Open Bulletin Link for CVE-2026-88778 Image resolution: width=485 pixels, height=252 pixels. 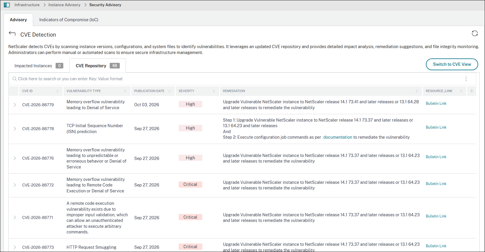click(x=436, y=127)
